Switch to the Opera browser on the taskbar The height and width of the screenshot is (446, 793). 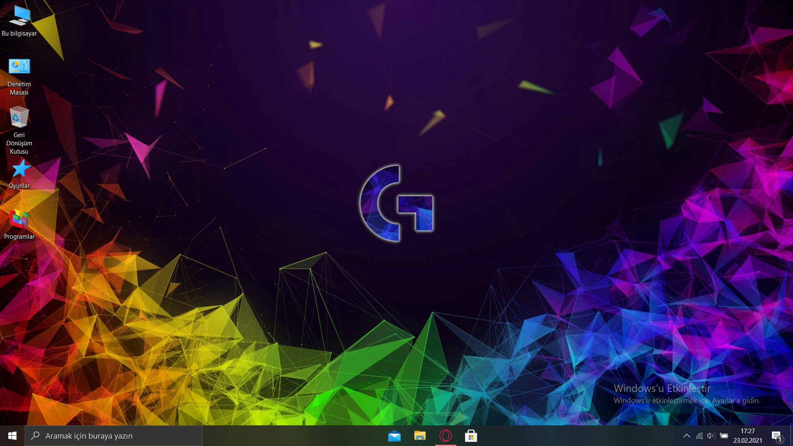[446, 436]
